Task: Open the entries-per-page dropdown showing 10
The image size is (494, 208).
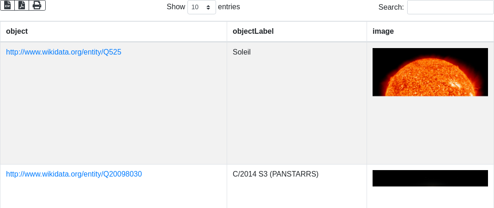Action: click(201, 7)
